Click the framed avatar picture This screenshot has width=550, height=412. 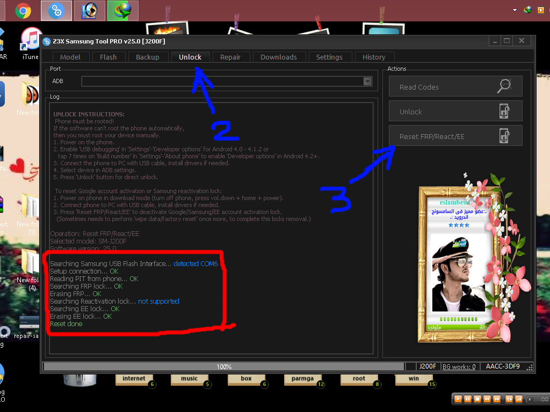click(459, 273)
